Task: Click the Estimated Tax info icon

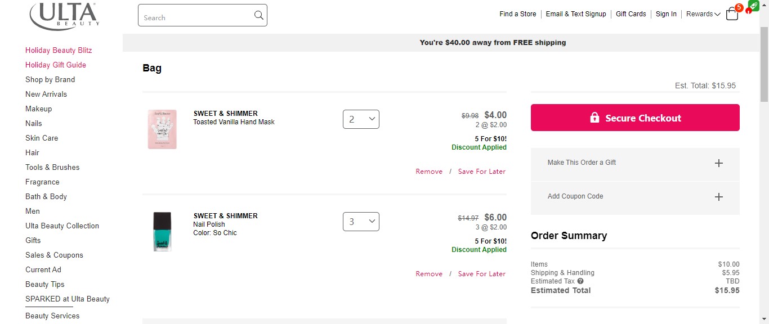Action: (580, 281)
